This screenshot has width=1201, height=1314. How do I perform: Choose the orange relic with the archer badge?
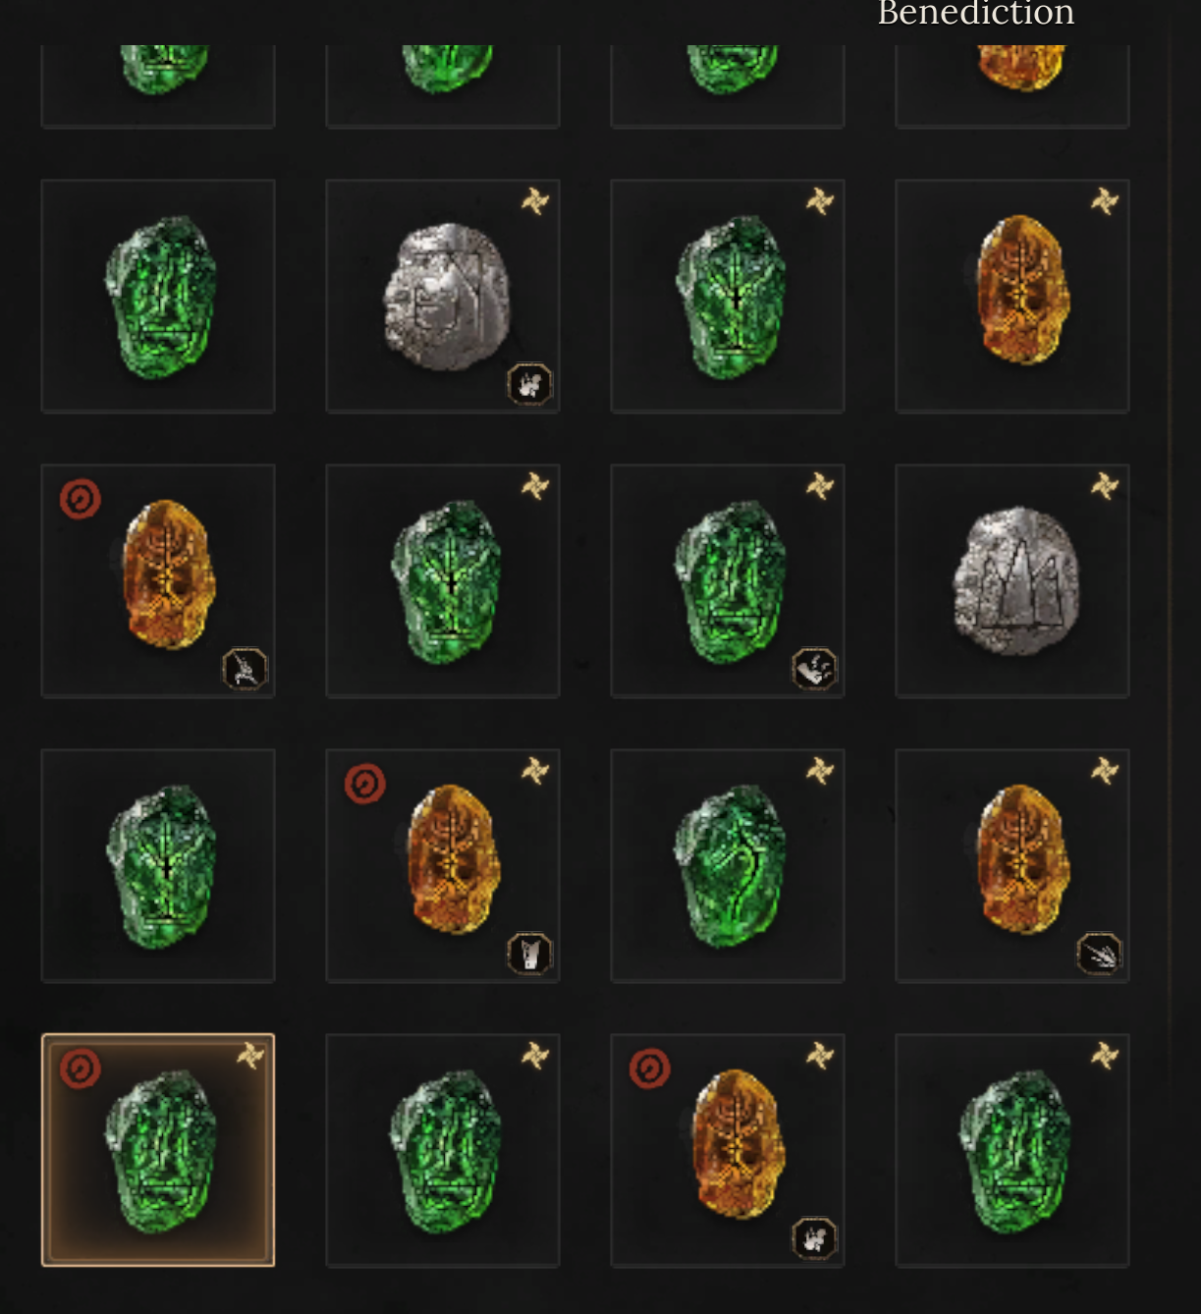[x=158, y=580]
